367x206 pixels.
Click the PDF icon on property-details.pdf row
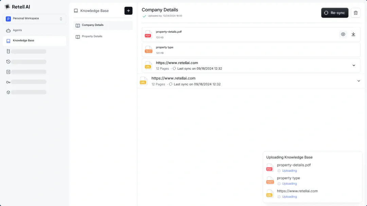(x=148, y=34)
